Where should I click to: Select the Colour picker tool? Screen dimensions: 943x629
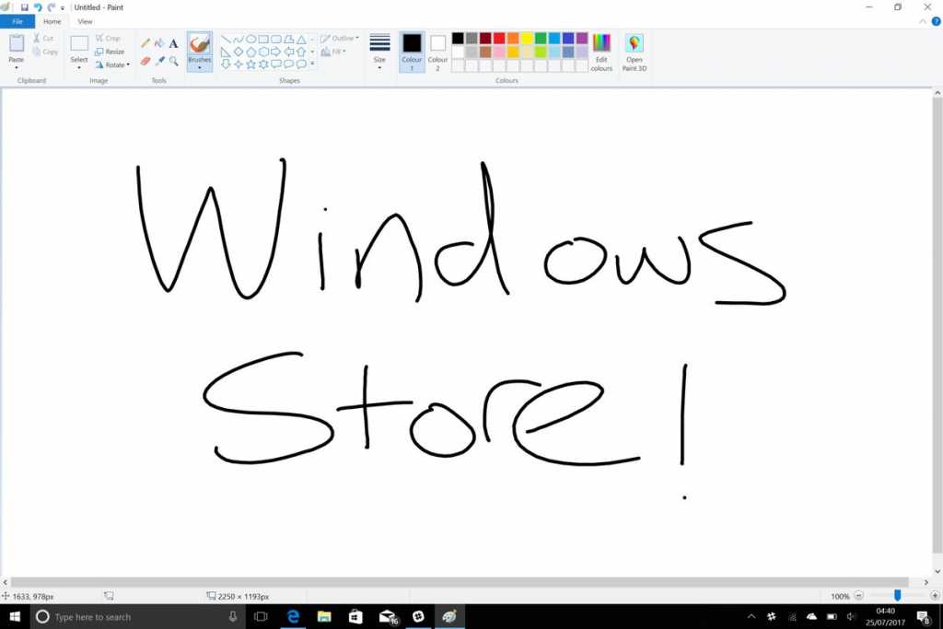pos(158,61)
